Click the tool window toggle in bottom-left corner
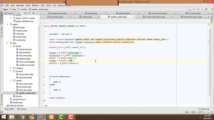Image resolution: width=214 pixels, height=120 pixels. (x=1, y=112)
